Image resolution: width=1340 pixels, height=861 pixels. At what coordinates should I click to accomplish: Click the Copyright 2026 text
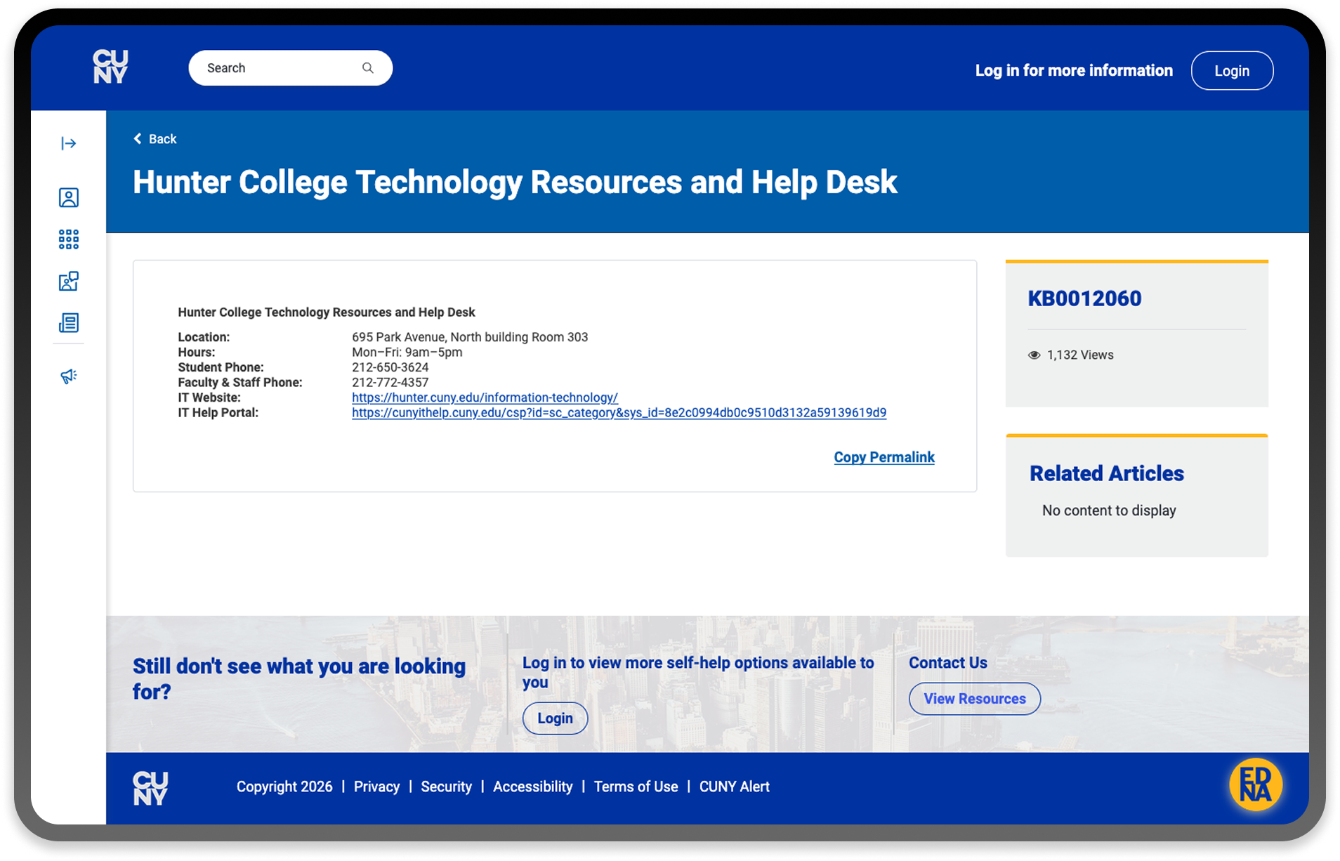click(284, 787)
